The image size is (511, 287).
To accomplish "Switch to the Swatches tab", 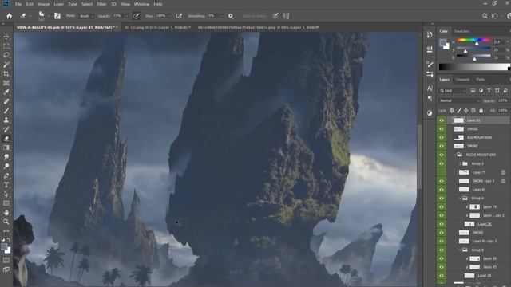I will point(461,31).
